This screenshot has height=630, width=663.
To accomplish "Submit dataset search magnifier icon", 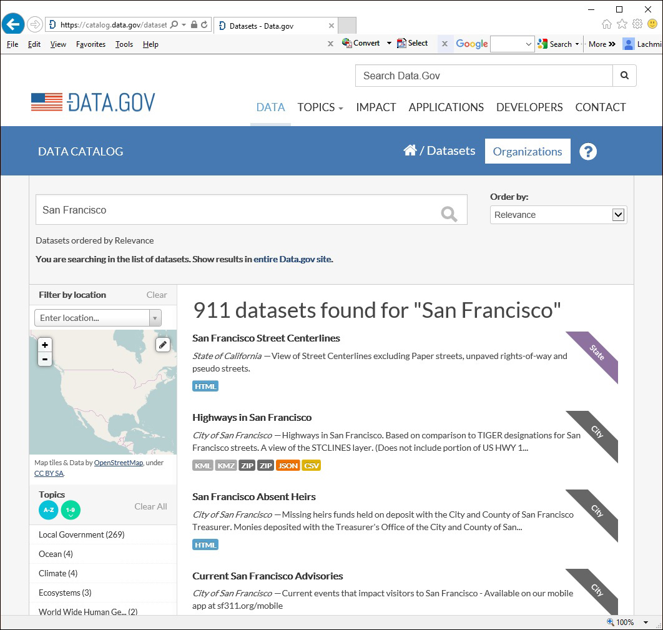I will tap(449, 214).
